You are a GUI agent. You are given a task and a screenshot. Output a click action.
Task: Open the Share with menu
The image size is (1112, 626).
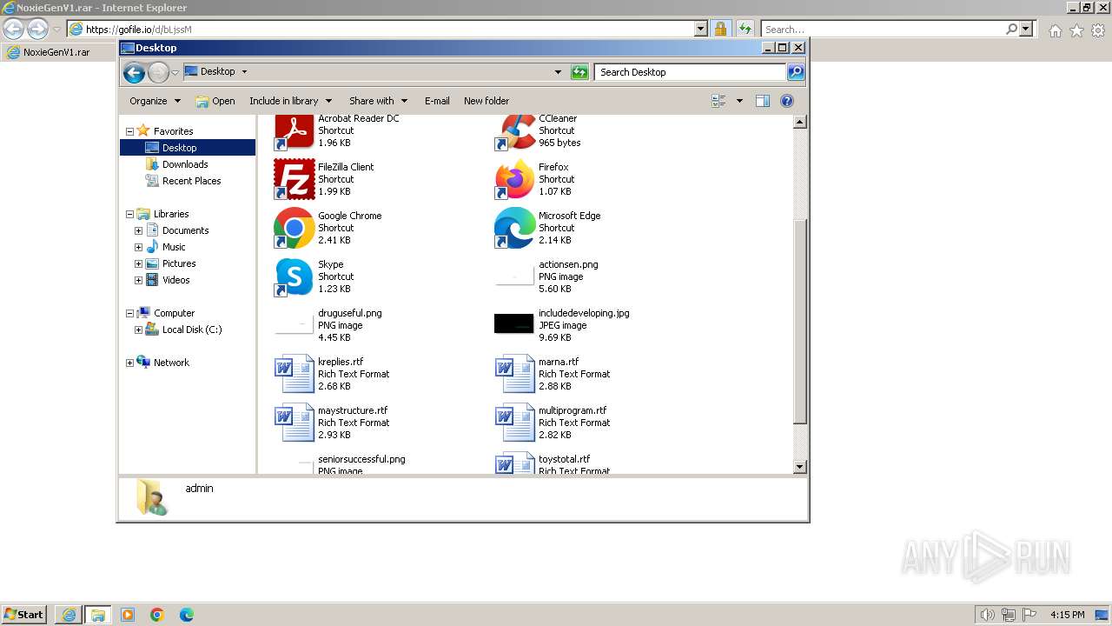[x=378, y=101]
